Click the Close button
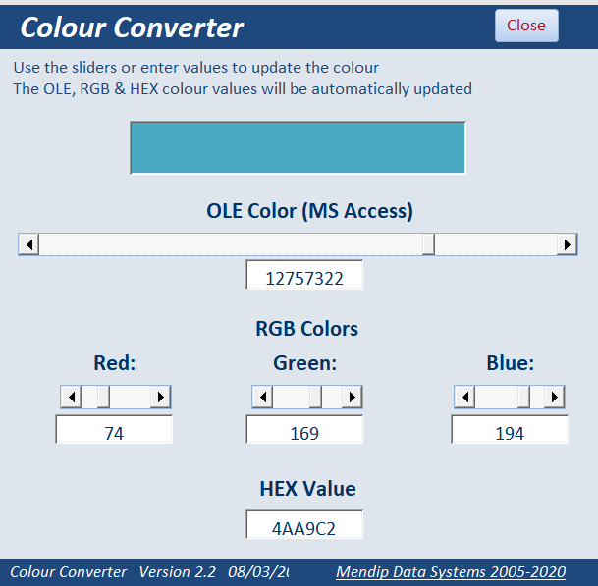This screenshot has width=598, height=586. (525, 26)
